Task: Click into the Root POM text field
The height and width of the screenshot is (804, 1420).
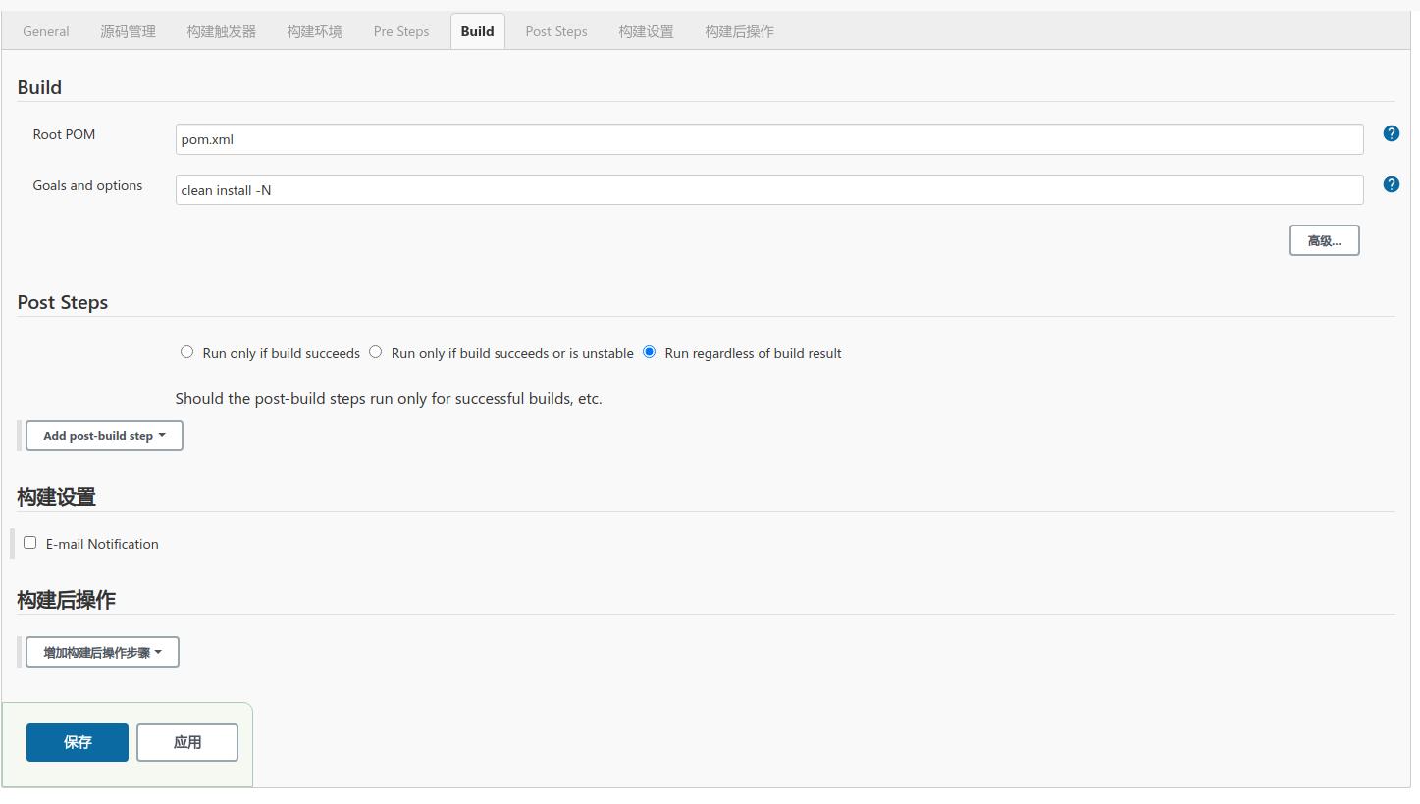Action: [x=769, y=139]
